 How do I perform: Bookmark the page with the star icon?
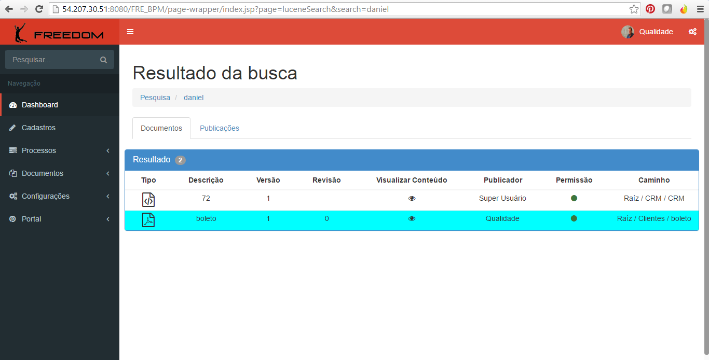tap(634, 9)
